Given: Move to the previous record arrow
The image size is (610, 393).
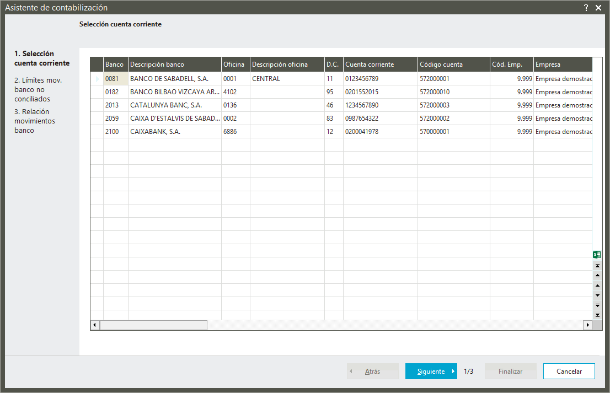Looking at the screenshot, I should 597,285.
